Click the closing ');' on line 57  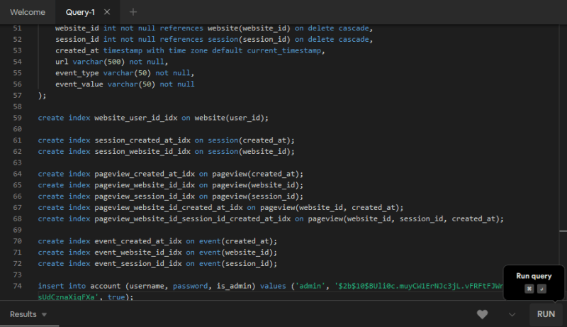tap(43, 95)
